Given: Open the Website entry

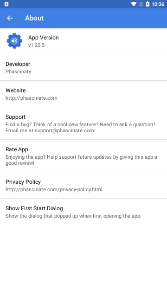Looking at the screenshot, I should point(83,94).
